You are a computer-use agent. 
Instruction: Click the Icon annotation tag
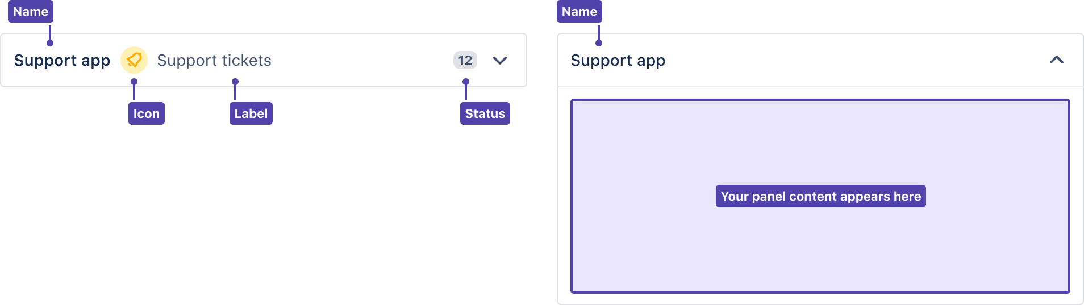(x=146, y=113)
